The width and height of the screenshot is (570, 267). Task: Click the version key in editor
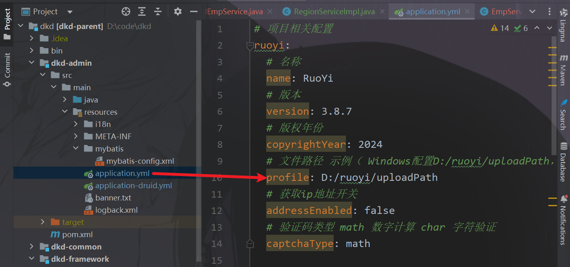(x=288, y=111)
